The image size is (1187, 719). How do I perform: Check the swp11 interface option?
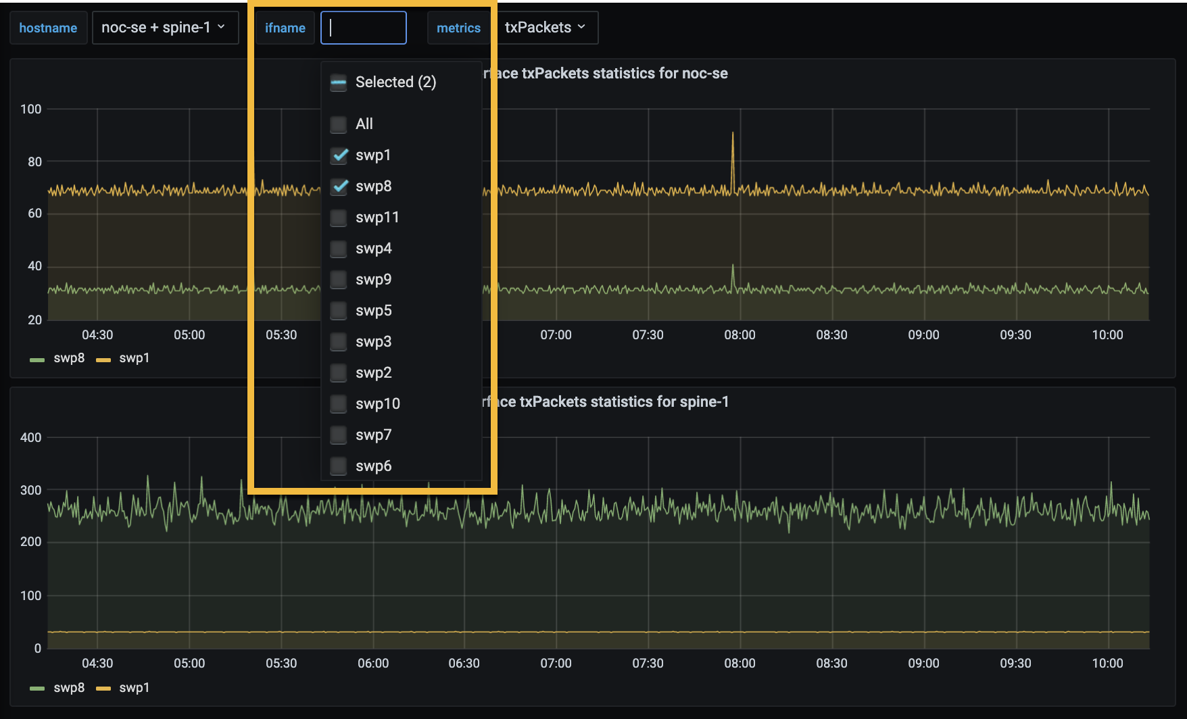click(339, 218)
